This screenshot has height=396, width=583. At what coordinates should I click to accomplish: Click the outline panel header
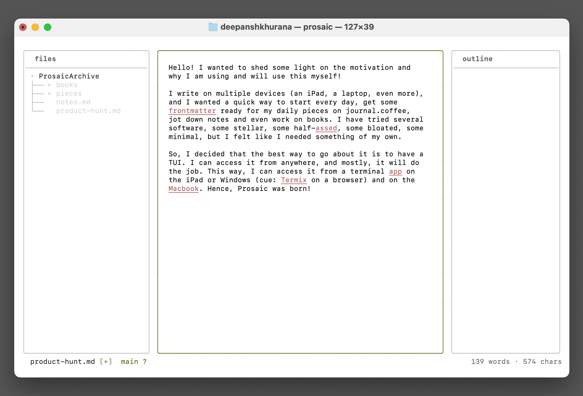click(x=477, y=59)
